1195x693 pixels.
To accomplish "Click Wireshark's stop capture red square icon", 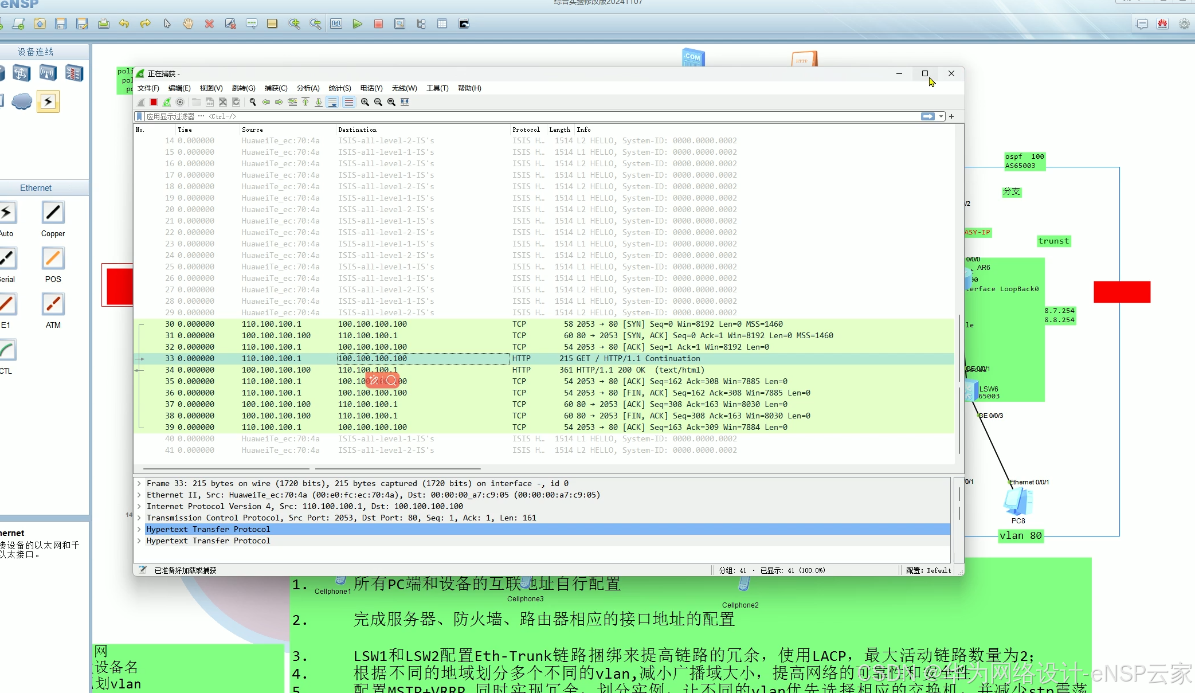I will click(x=154, y=102).
